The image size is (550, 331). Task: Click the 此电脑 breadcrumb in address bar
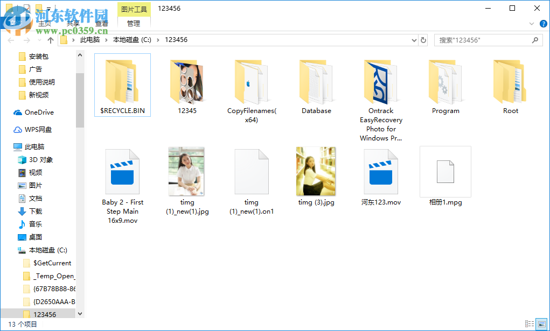[90, 40]
